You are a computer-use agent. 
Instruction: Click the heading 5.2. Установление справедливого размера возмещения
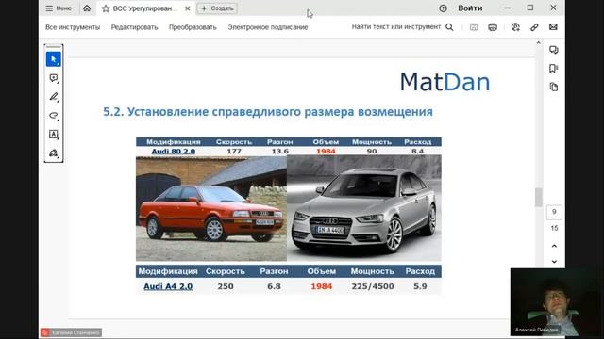(268, 112)
